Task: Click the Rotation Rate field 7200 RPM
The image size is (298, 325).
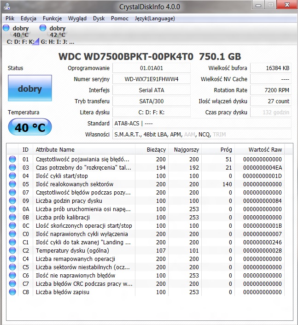Action: coord(271,90)
